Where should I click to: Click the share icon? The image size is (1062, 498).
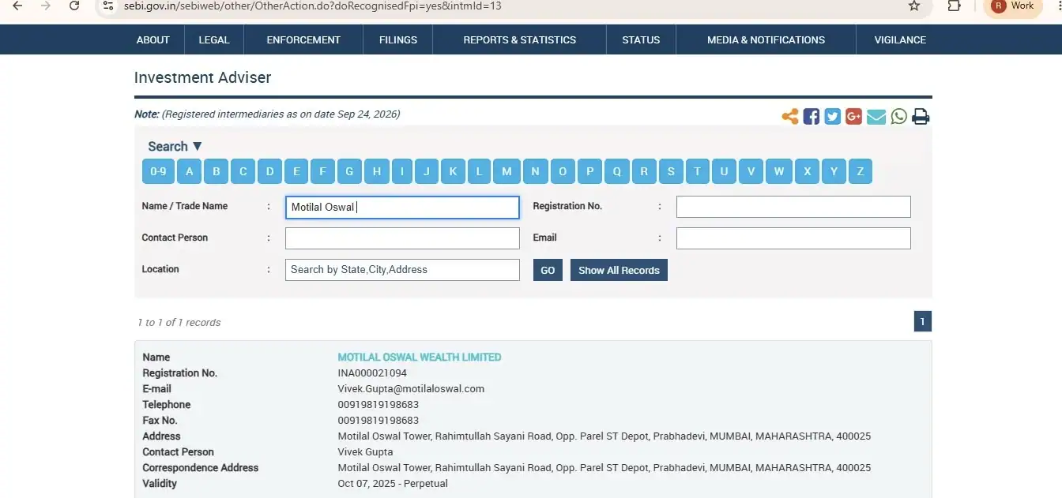(790, 117)
